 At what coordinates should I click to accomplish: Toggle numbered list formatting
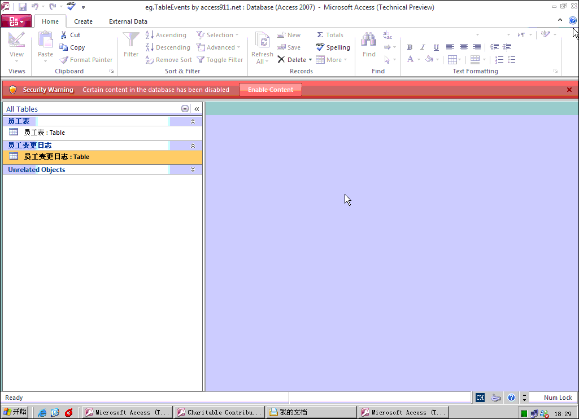[x=499, y=60]
